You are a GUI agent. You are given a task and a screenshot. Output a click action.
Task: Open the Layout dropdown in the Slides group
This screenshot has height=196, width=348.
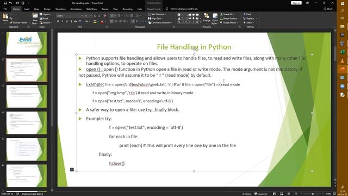(x=46, y=15)
